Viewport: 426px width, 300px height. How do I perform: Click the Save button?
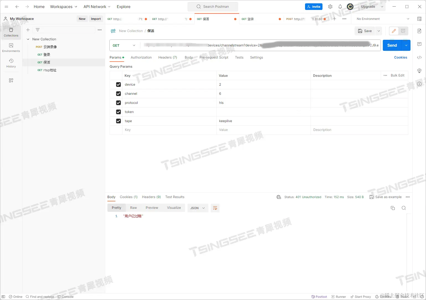[365, 31]
